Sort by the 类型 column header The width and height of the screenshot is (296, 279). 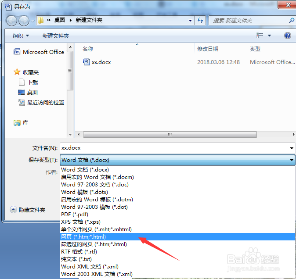(x=255, y=49)
